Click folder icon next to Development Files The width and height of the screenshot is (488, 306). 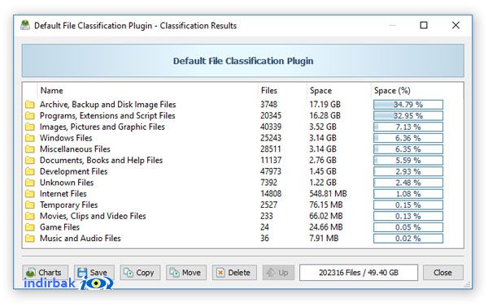(30, 171)
